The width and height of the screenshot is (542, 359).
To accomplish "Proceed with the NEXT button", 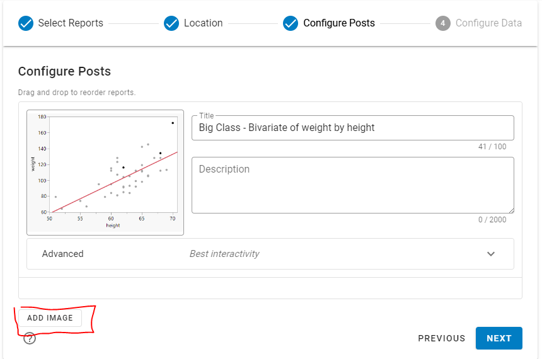I will (x=499, y=338).
